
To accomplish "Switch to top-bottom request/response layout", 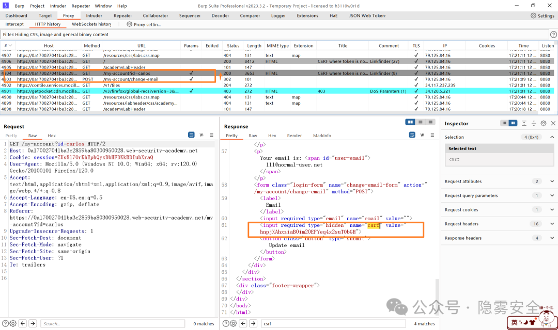I will [x=420, y=122].
